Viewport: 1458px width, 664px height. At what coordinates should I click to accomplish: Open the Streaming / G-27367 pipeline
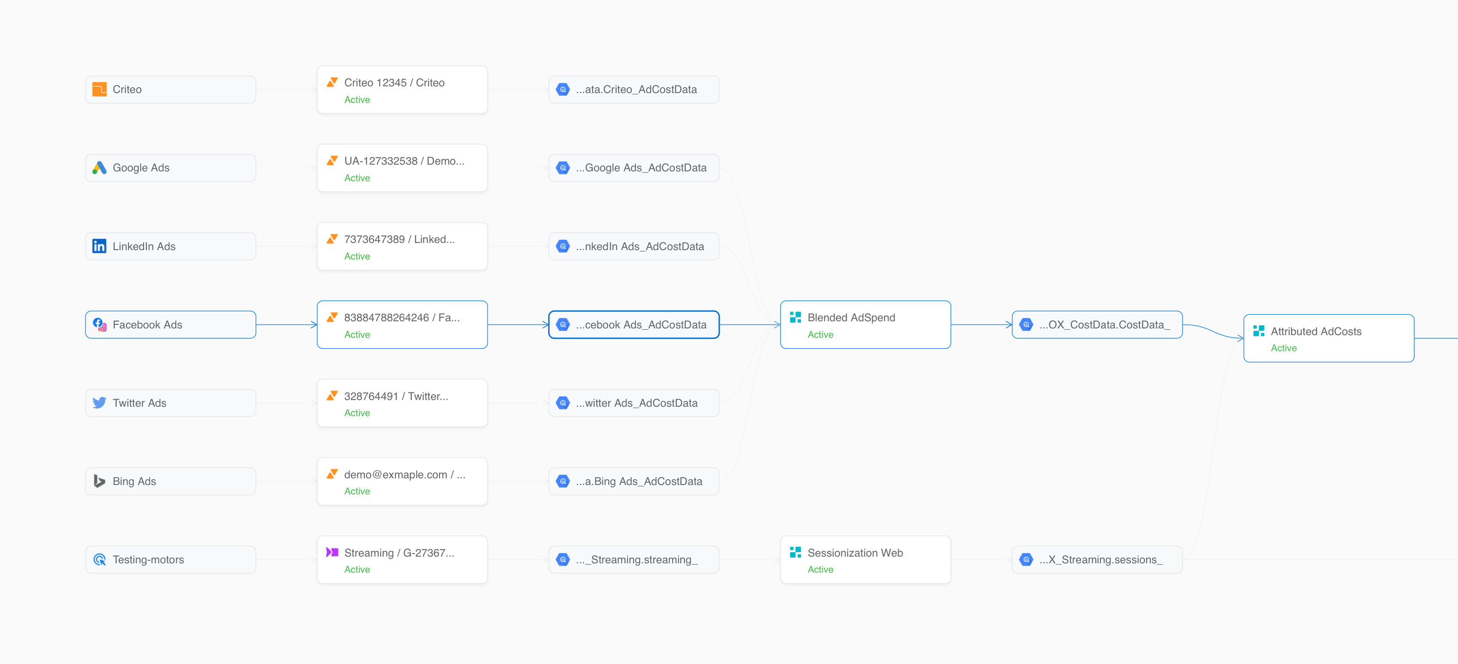click(402, 559)
